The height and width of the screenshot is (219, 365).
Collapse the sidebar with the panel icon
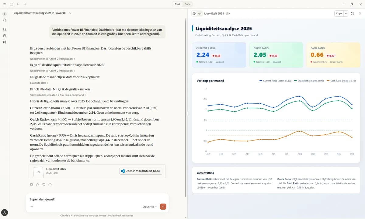(12, 4)
